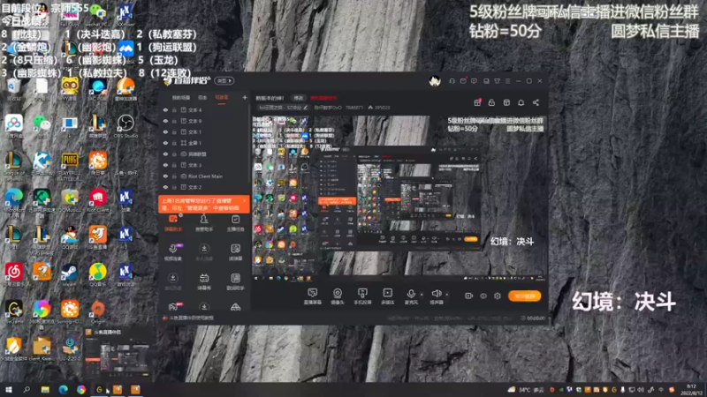Image resolution: width=707 pixels, height=397 pixels.
Task: Hide the Riot Client Main source
Action: click(165, 176)
